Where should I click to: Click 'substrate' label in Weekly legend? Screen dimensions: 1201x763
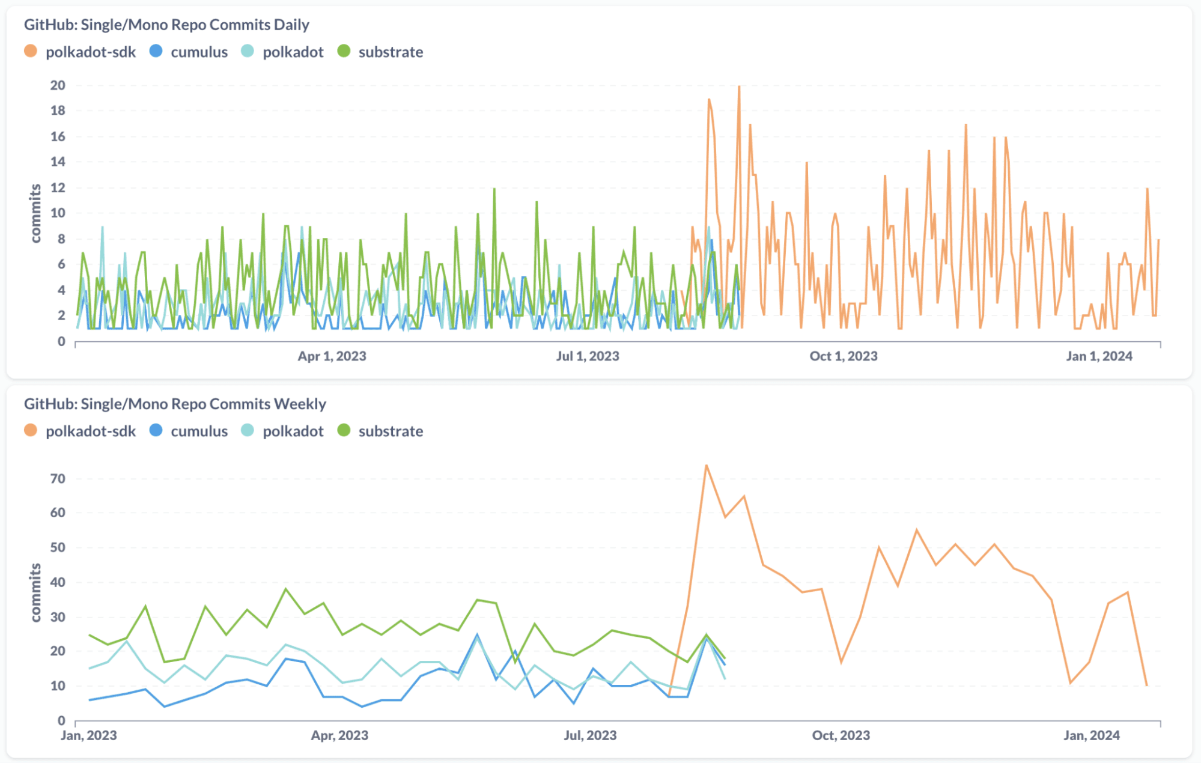391,431
